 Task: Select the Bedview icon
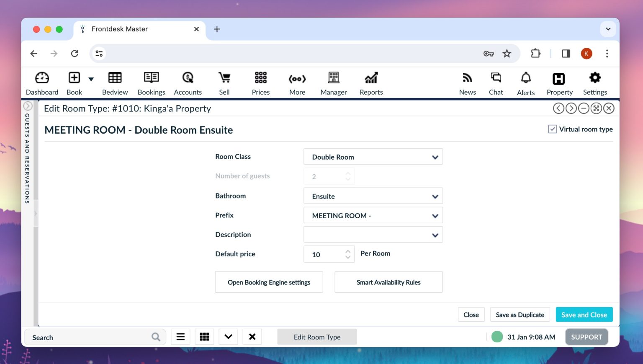(115, 83)
